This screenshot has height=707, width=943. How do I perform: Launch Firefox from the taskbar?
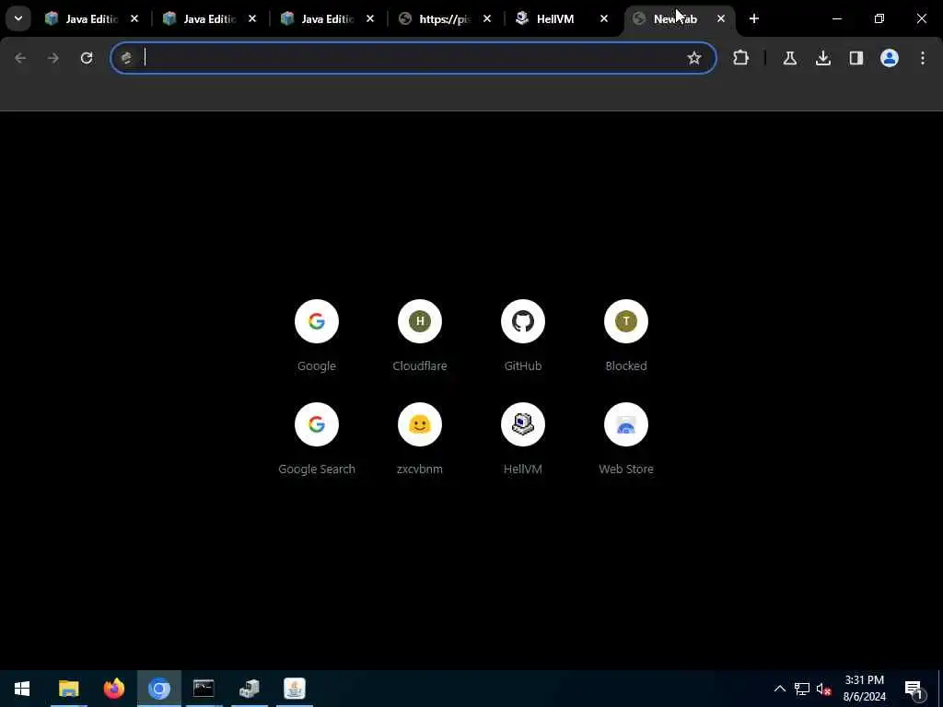click(113, 689)
